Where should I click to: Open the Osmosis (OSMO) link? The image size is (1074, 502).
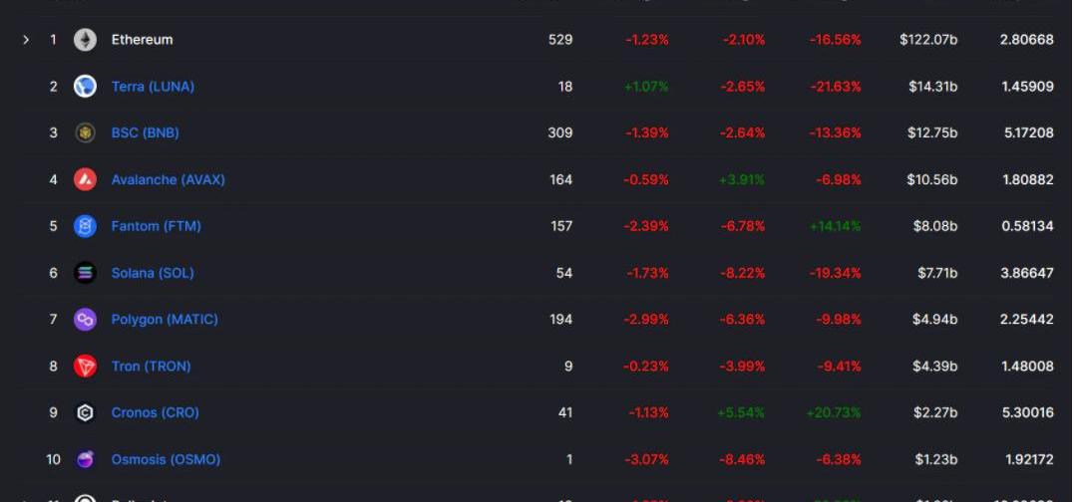[x=166, y=459]
